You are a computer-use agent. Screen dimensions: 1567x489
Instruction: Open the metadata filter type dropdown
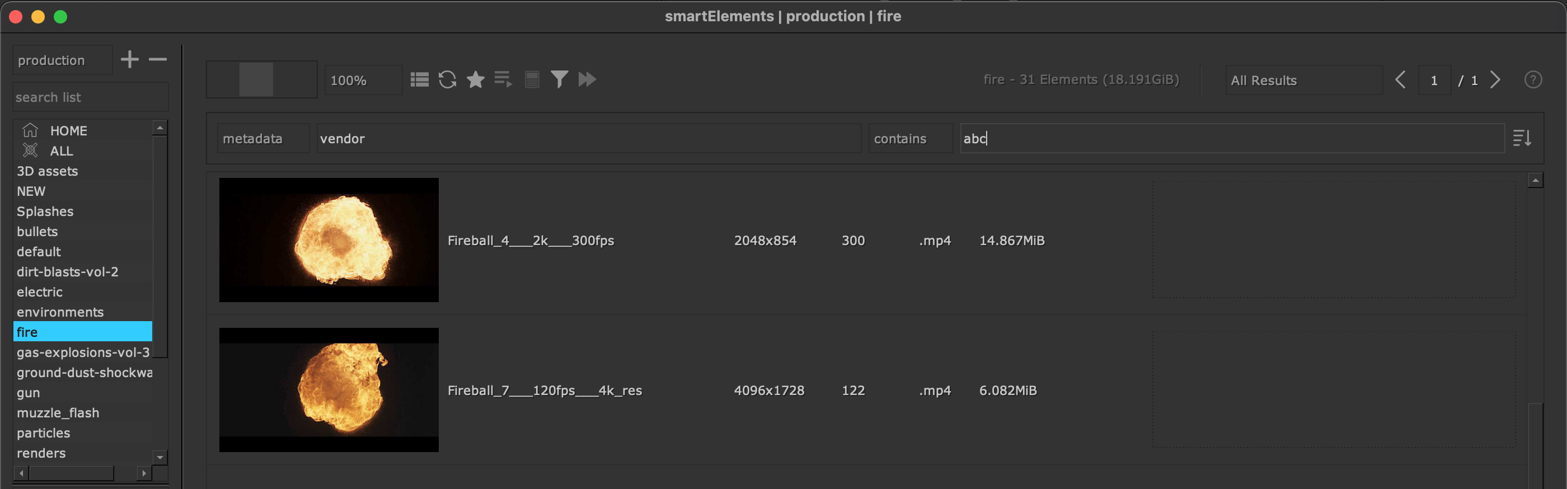point(263,139)
